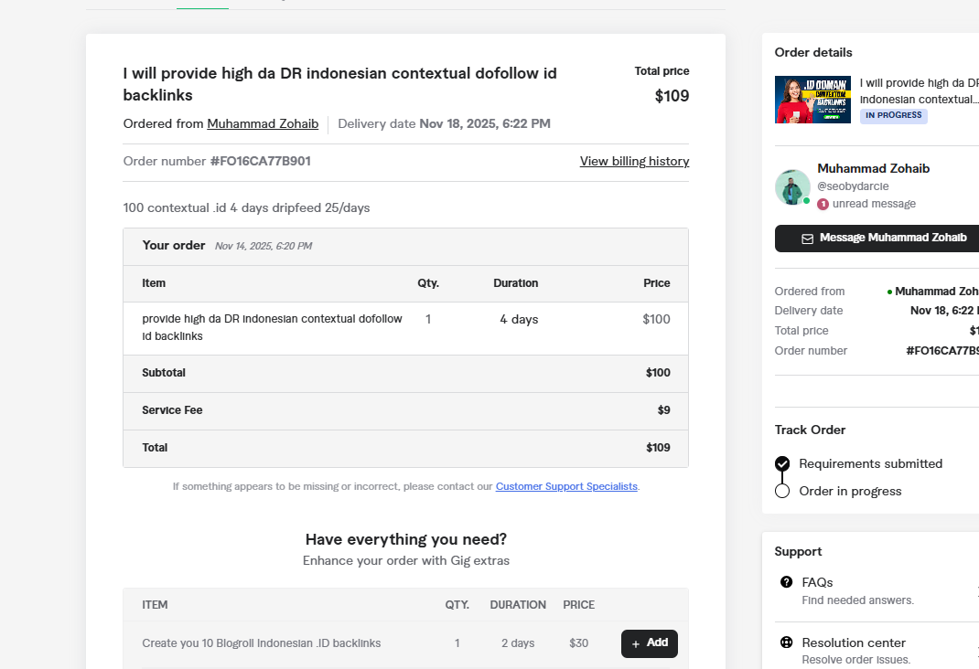Click the main gig title heading
The height and width of the screenshot is (669, 979).
coord(340,84)
